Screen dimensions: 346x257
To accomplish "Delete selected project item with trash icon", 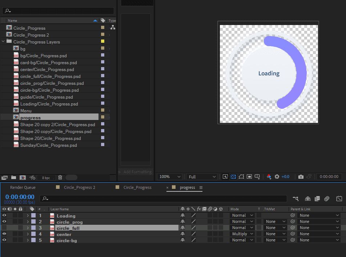I will pyautogui.click(x=60, y=177).
